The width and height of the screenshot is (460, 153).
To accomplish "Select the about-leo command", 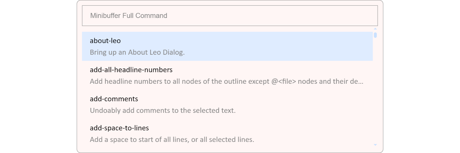I will coord(227,46).
